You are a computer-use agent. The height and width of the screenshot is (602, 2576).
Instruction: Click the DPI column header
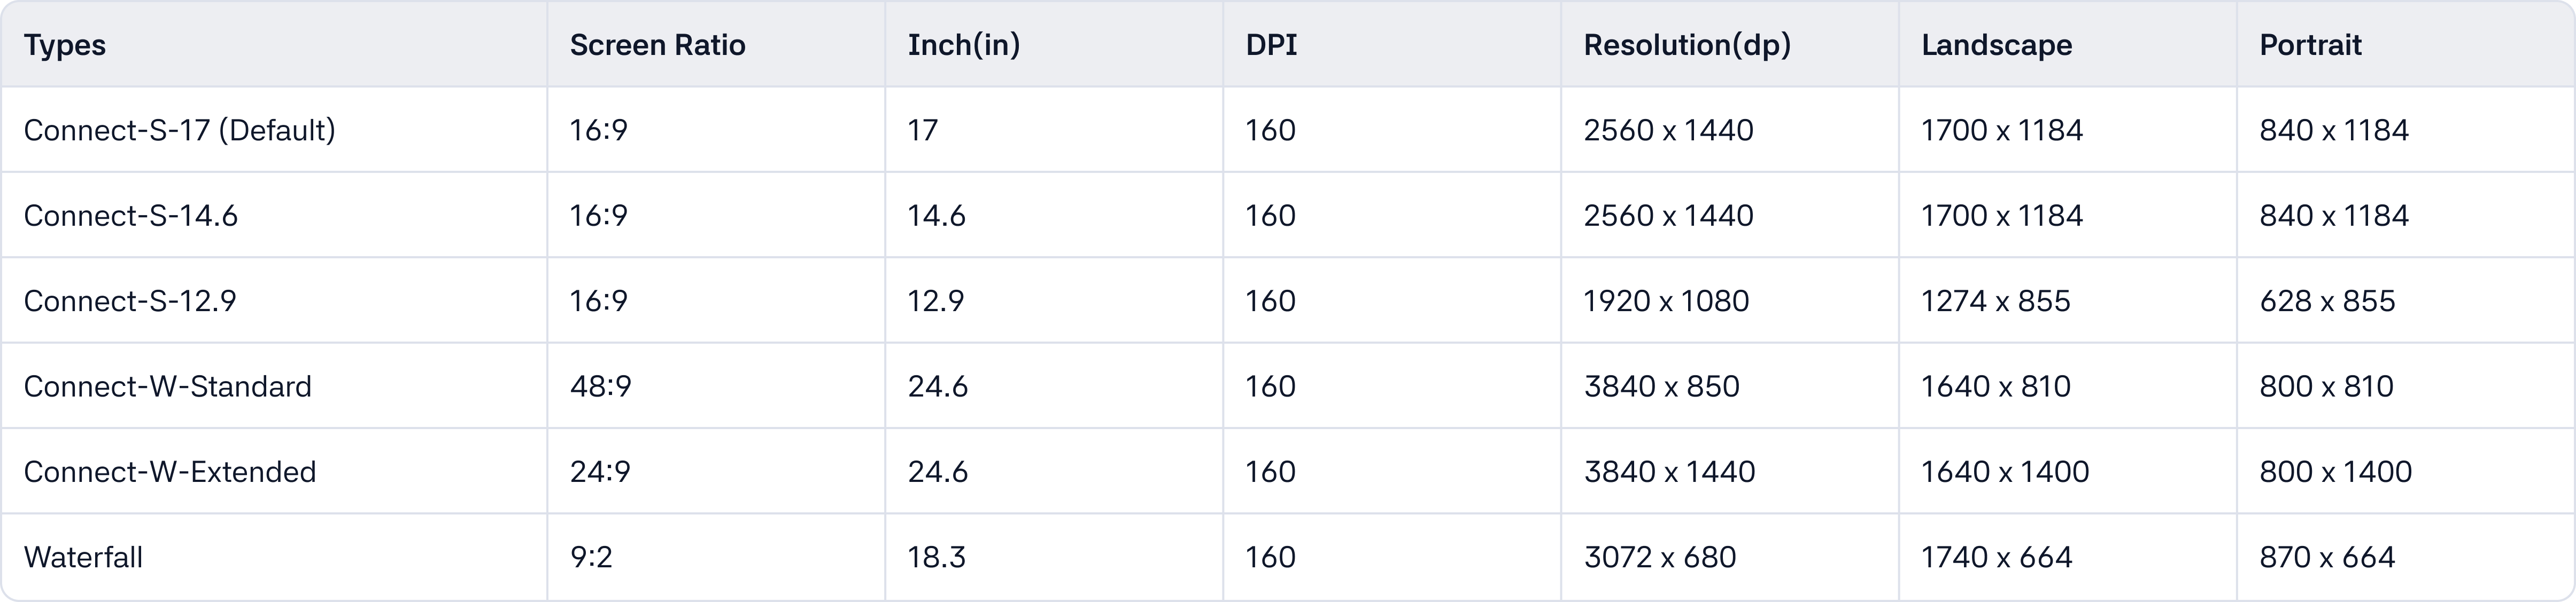pos(1271,45)
